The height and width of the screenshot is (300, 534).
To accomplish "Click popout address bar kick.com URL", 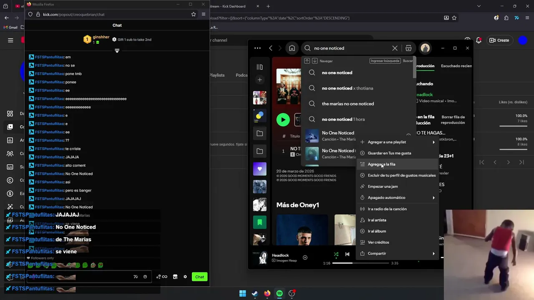I will (x=73, y=15).
